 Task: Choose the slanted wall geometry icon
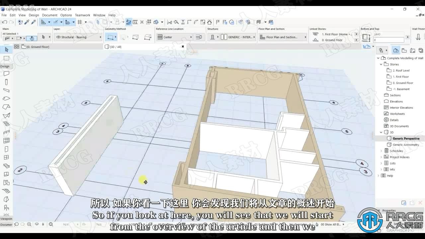point(148,37)
